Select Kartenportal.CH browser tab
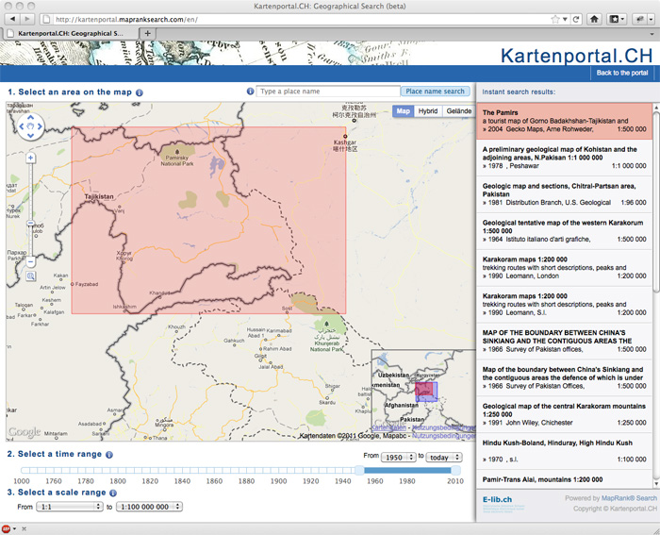 click(70, 33)
